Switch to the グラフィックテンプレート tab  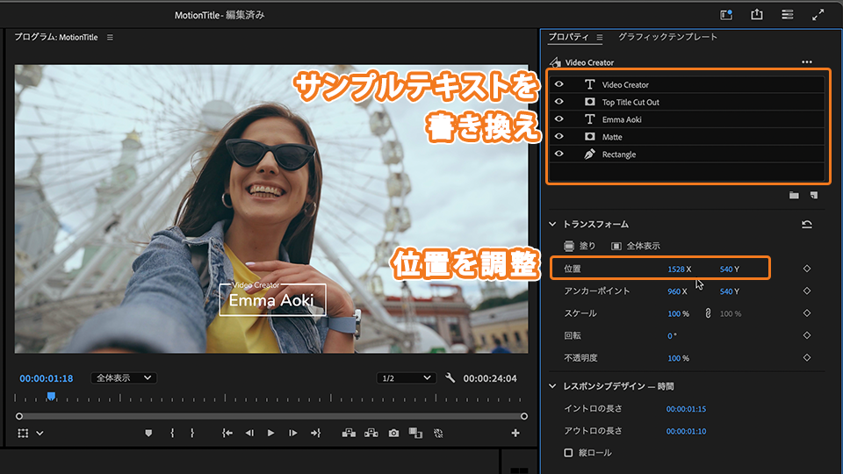667,37
